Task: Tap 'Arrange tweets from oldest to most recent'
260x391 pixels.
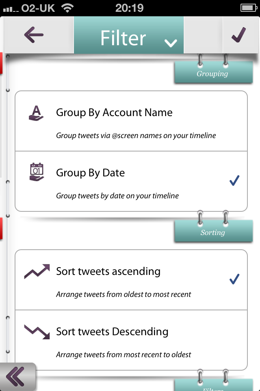Action: click(x=123, y=294)
